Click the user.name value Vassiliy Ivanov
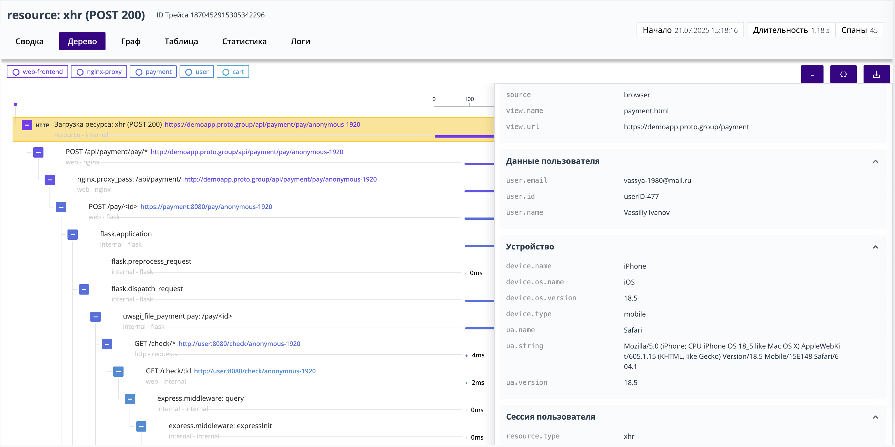Image resolution: width=895 pixels, height=447 pixels. (x=647, y=212)
